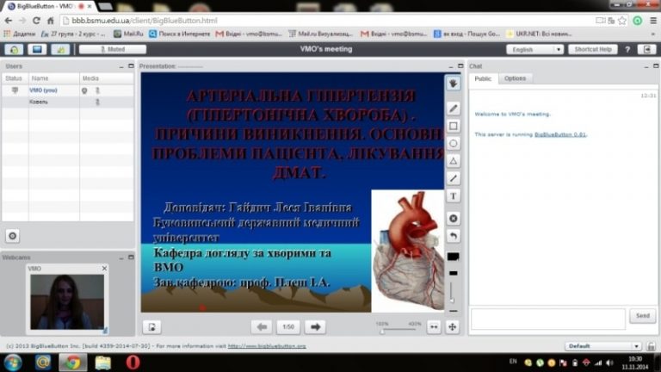
Task: Maximize the Presentation panel
Action: point(460,66)
